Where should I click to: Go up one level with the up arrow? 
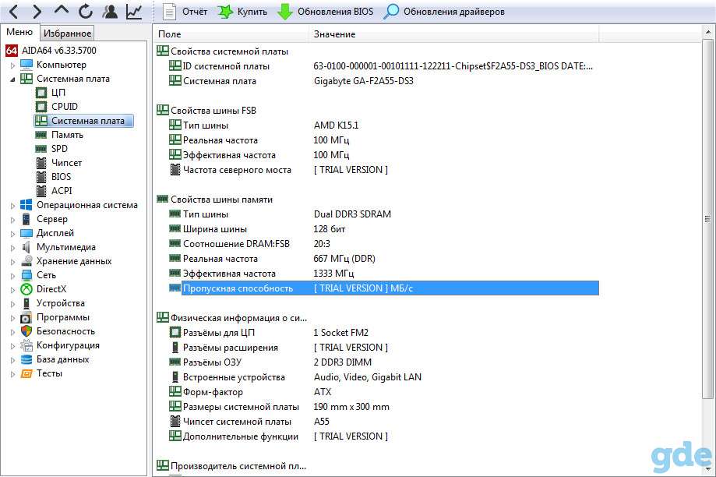click(x=61, y=11)
